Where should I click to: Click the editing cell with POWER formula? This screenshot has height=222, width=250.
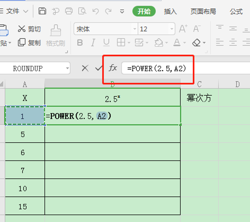113,116
